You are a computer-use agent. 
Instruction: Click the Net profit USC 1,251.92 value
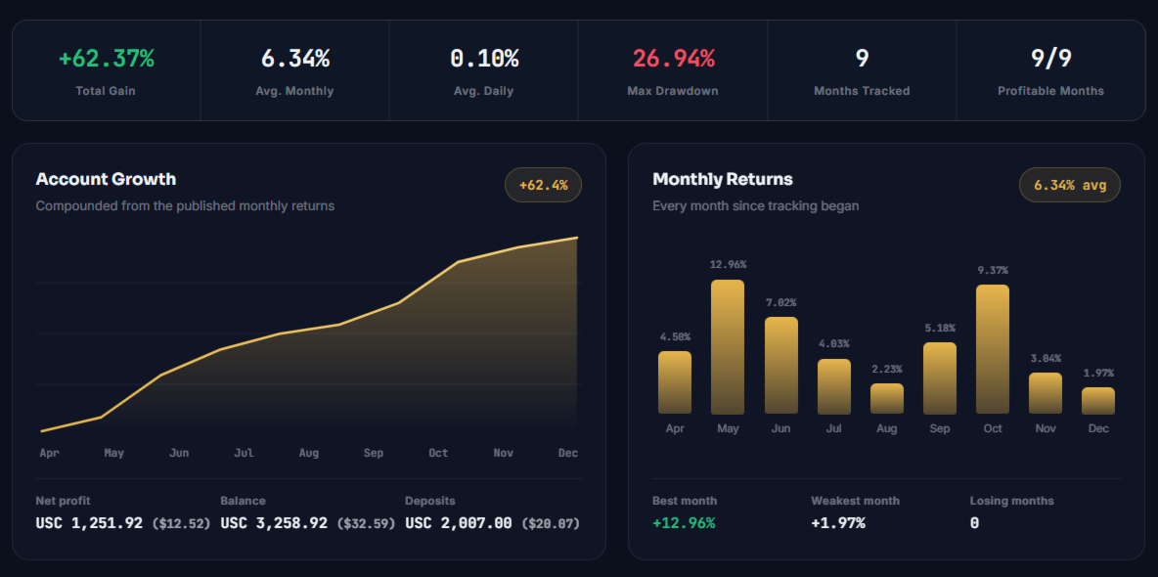tap(89, 523)
